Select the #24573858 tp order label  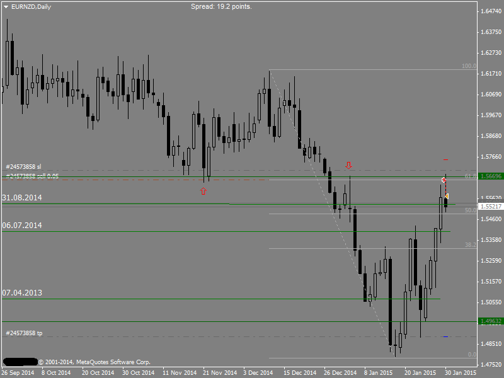coord(24,333)
